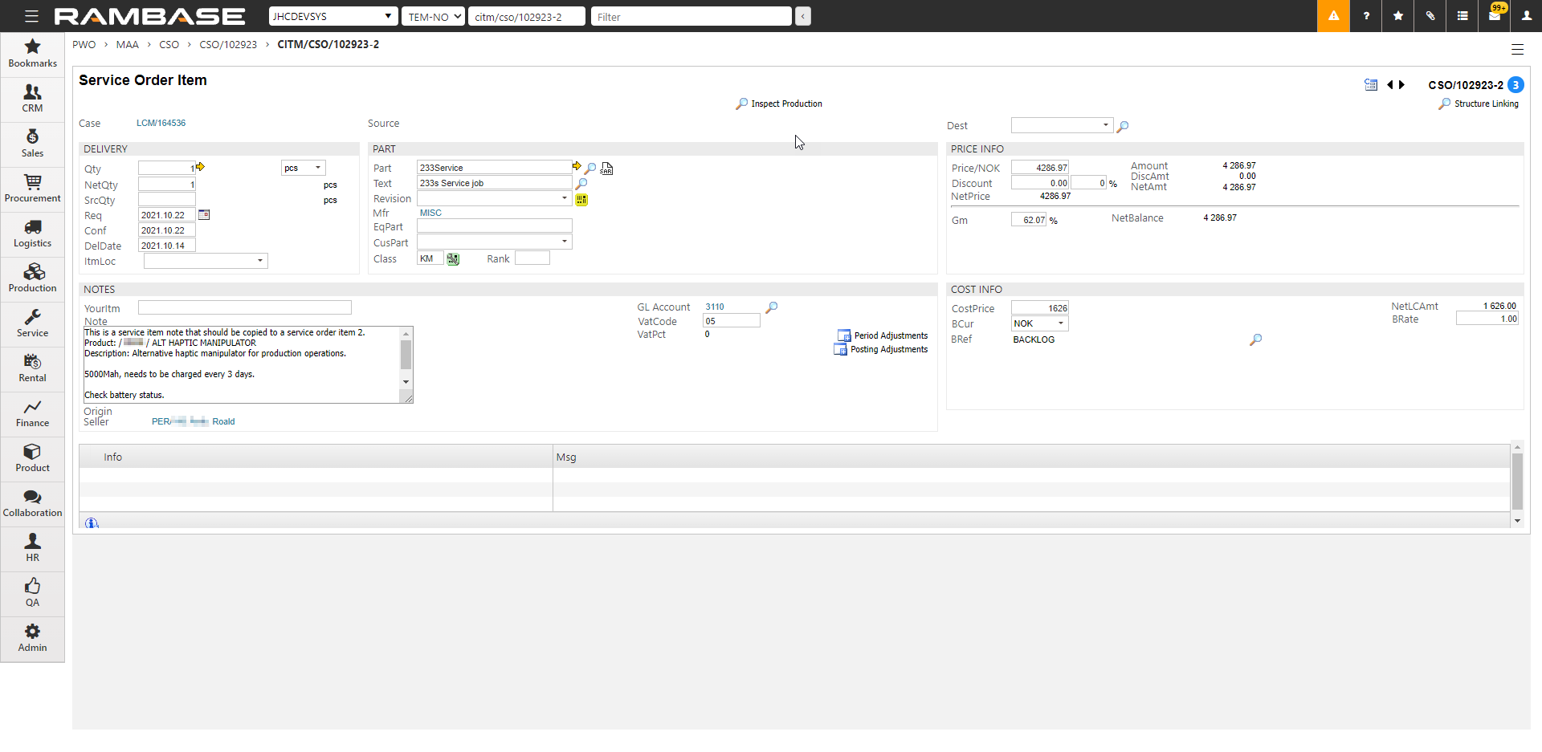The width and height of the screenshot is (1542, 752).
Task: Open the hamburger menu next to the RamBase logo
Action: point(31,16)
